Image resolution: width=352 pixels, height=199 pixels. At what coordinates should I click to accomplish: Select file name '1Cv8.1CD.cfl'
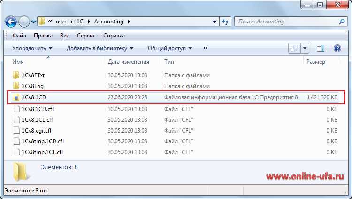pyautogui.click(x=38, y=109)
